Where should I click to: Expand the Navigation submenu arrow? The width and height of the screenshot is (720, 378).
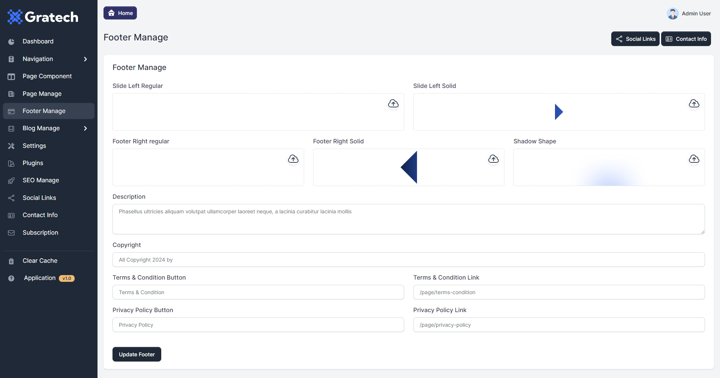[85, 59]
